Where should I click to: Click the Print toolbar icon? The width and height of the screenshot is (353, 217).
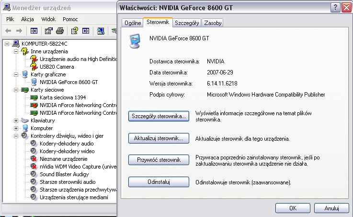tap(60, 31)
